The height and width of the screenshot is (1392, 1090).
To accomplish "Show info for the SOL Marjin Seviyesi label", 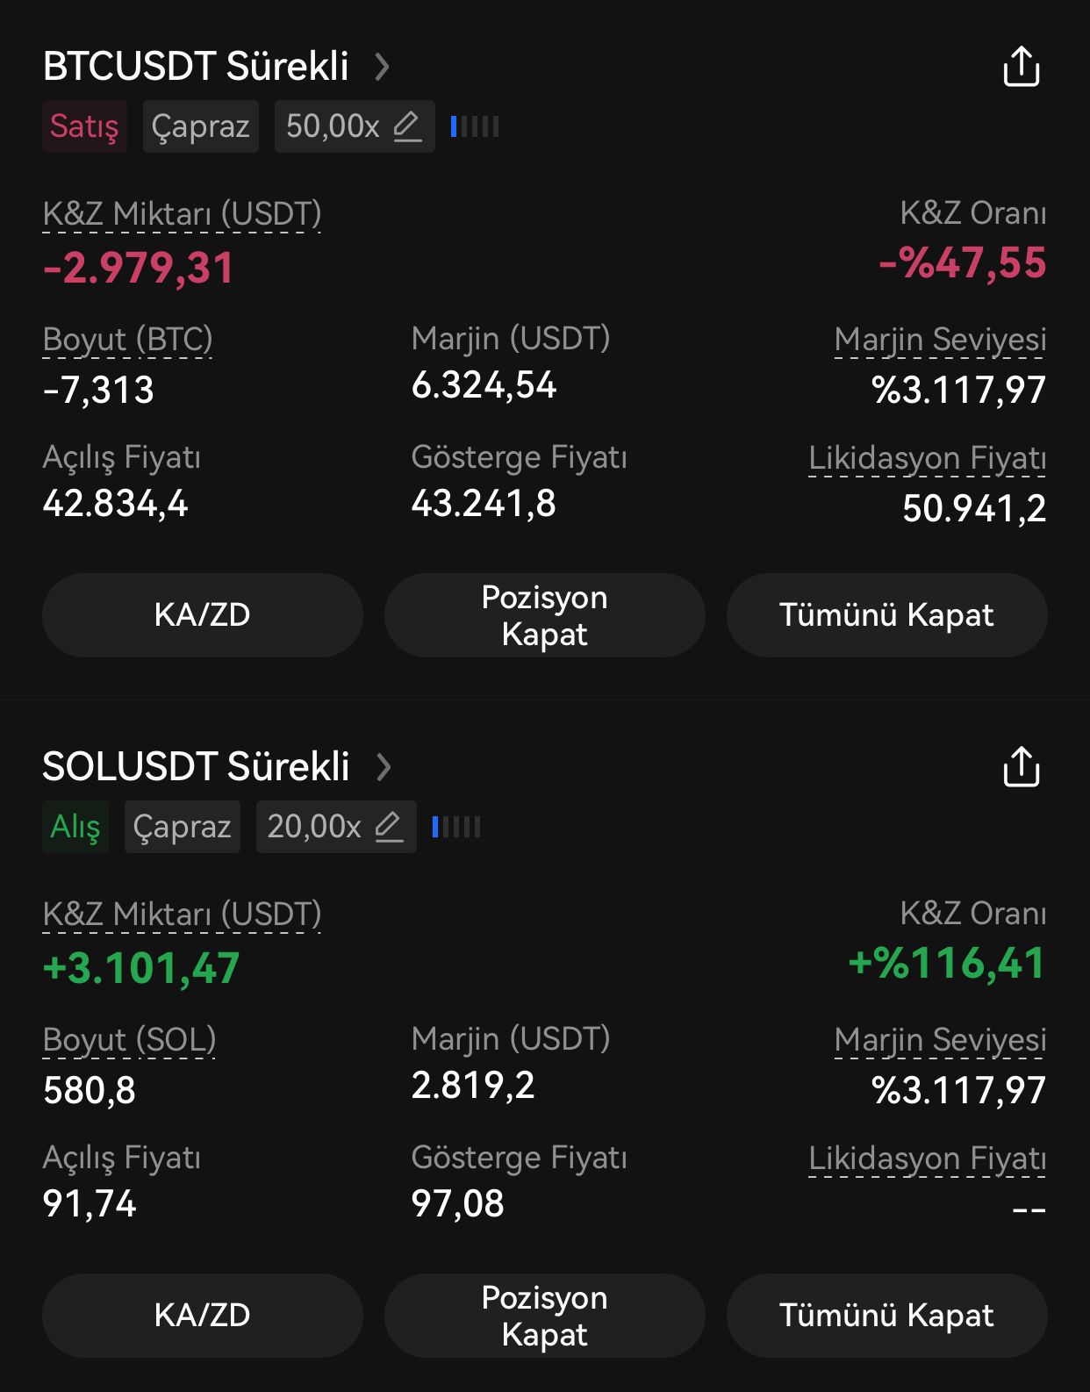I will 940,1040.
